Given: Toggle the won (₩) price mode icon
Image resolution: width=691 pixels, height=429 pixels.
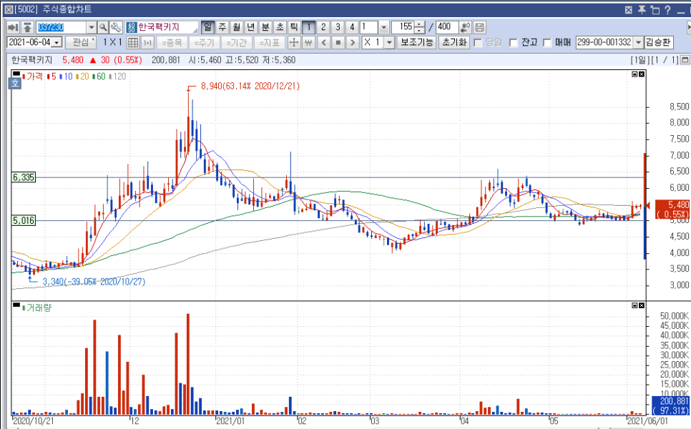Looking at the screenshot, I should click(x=308, y=43).
